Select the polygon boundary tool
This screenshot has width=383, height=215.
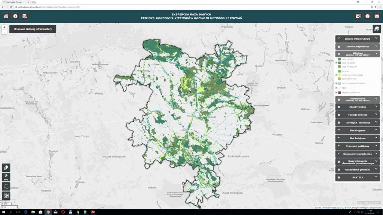tap(6, 187)
